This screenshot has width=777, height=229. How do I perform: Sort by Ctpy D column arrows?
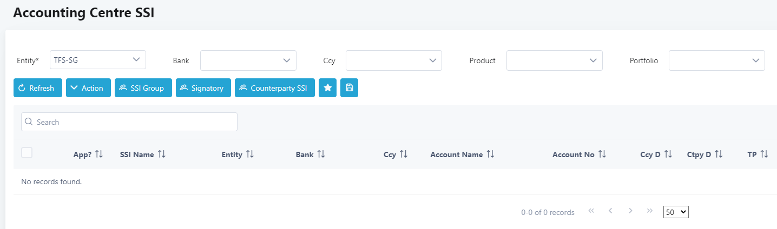[x=719, y=154]
